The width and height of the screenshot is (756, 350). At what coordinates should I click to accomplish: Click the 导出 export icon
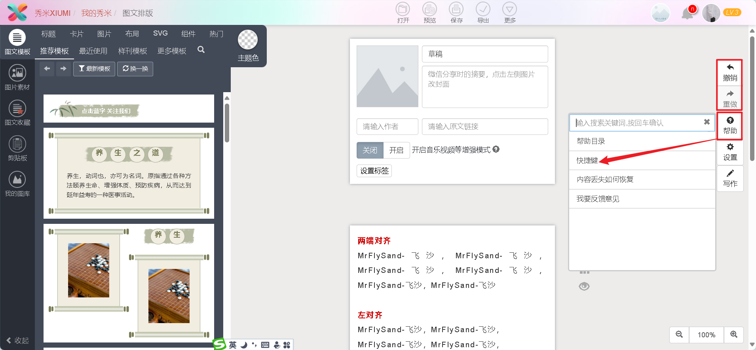pos(483,13)
